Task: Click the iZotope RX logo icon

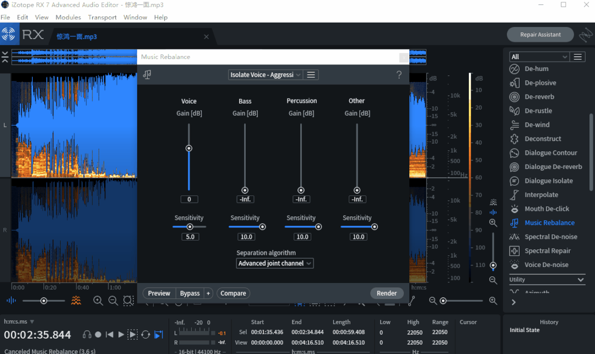Action: (8, 34)
